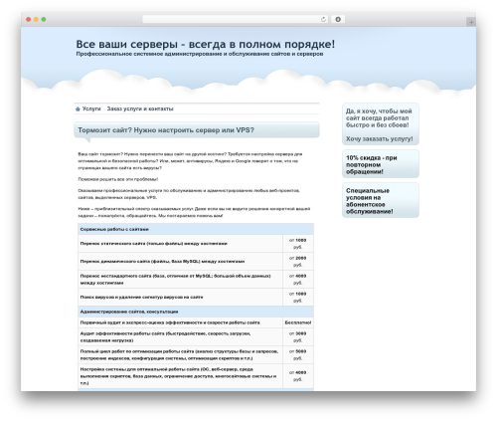Click Сервисные работы с сайтами table header
This screenshot has height=421, width=497.
tap(196, 229)
